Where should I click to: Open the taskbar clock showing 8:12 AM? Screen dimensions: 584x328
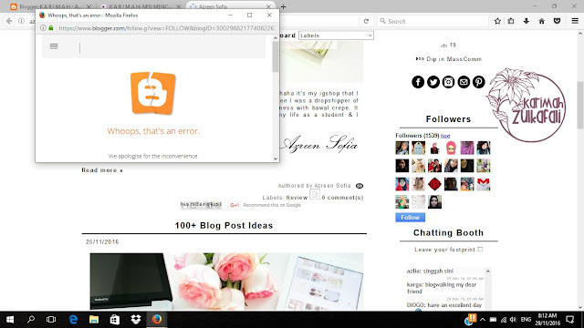pos(547,320)
